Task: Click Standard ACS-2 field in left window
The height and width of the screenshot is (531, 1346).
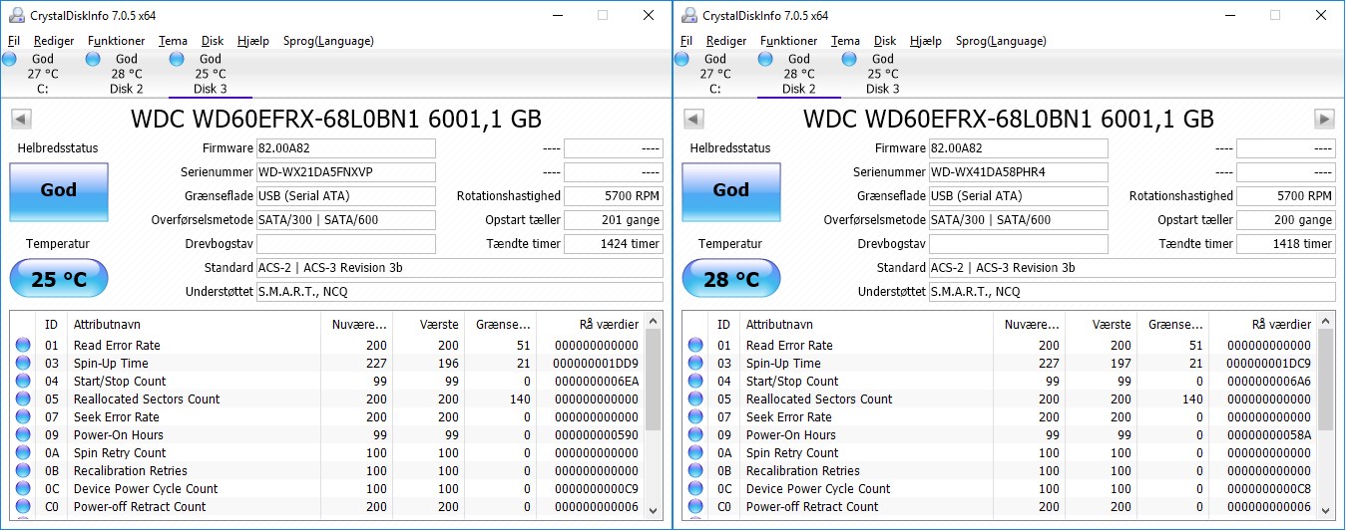Action: 460,268
